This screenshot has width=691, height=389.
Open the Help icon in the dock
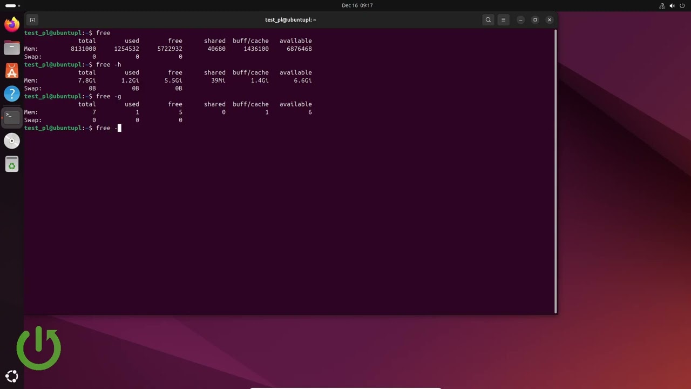tap(11, 94)
